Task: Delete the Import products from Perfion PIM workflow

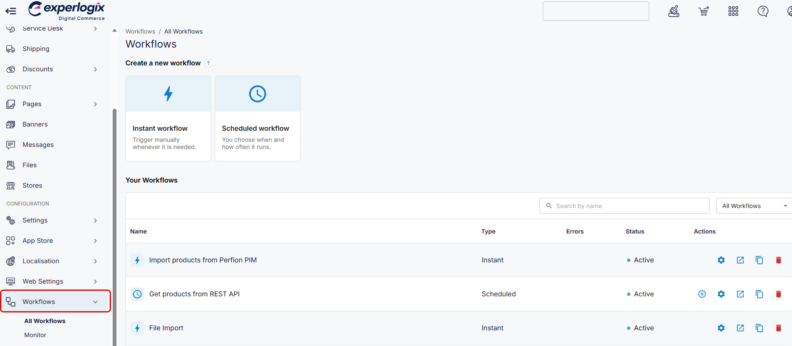Action: (x=778, y=260)
